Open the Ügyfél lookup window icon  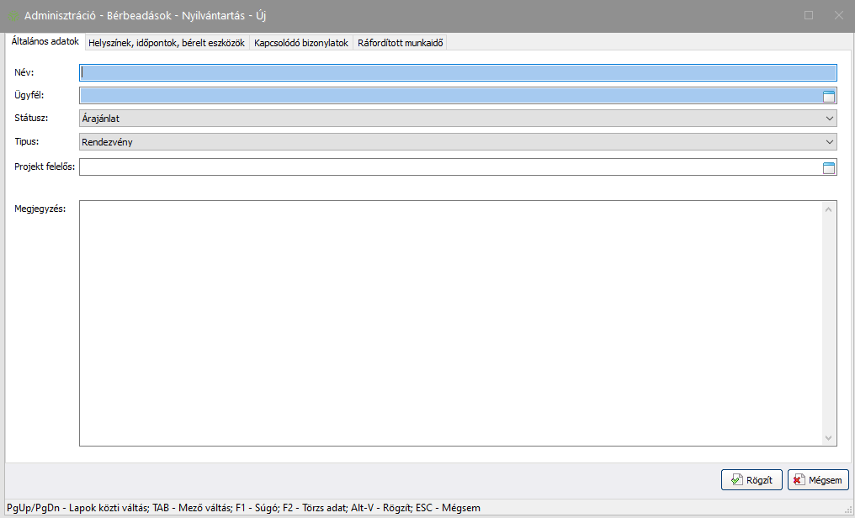pyautogui.click(x=828, y=97)
